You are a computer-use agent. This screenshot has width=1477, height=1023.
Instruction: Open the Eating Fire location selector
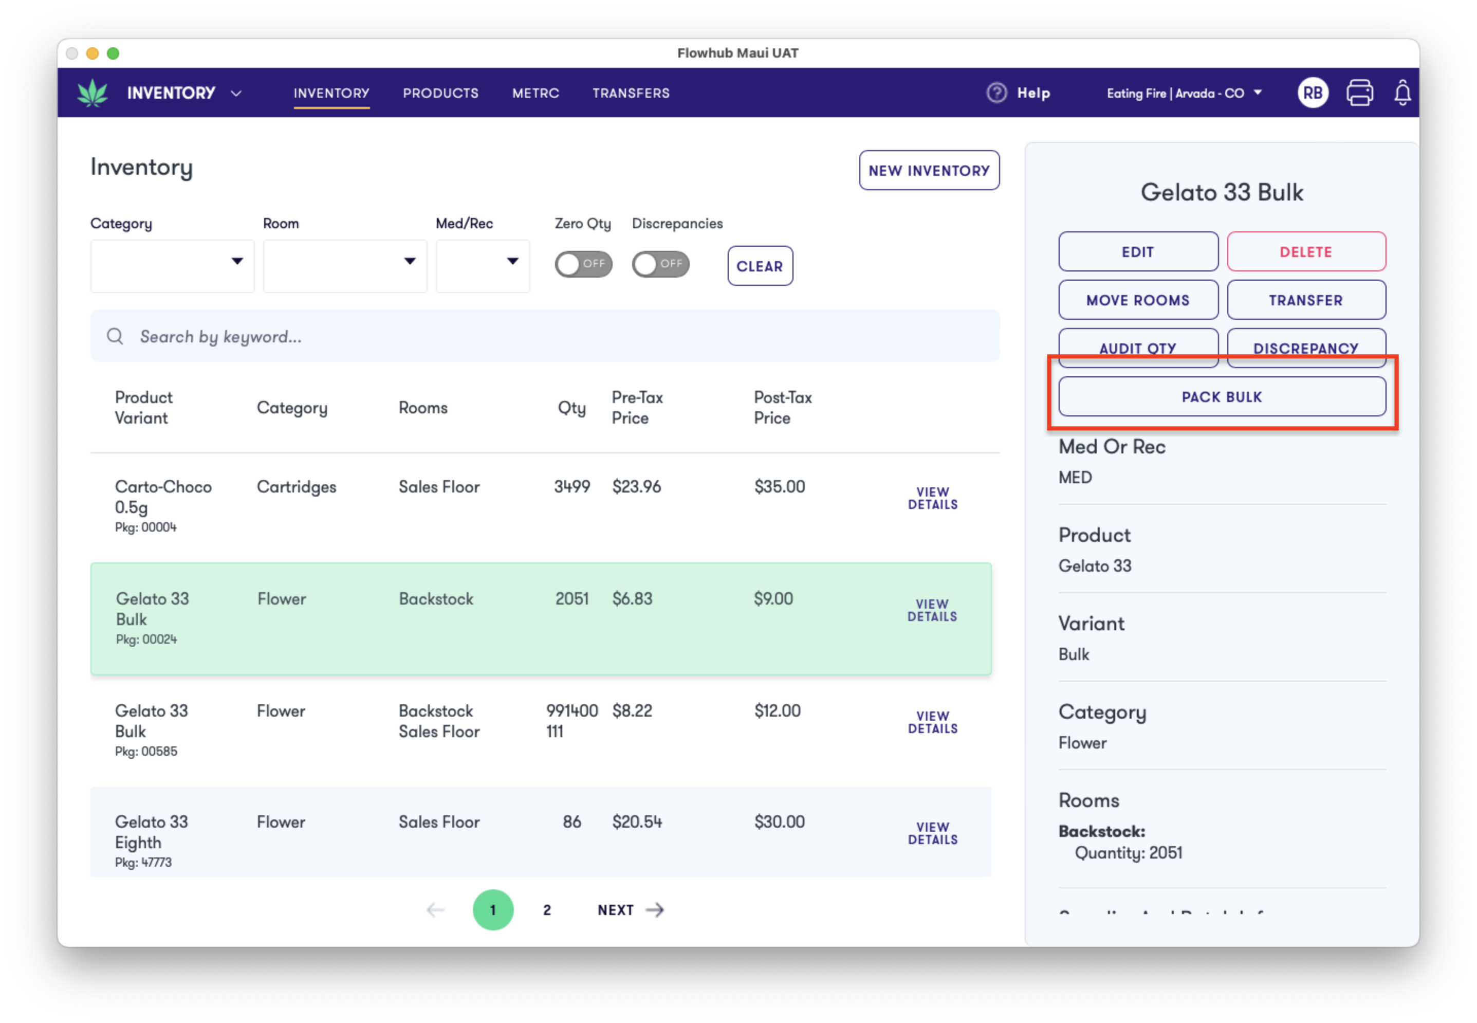(x=1184, y=93)
